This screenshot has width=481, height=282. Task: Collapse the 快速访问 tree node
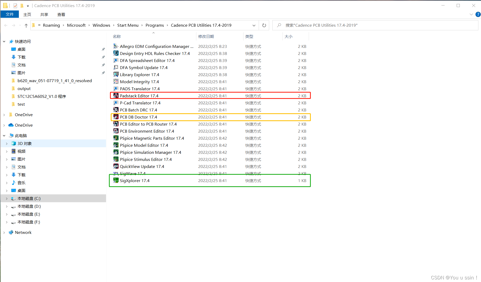click(4, 41)
